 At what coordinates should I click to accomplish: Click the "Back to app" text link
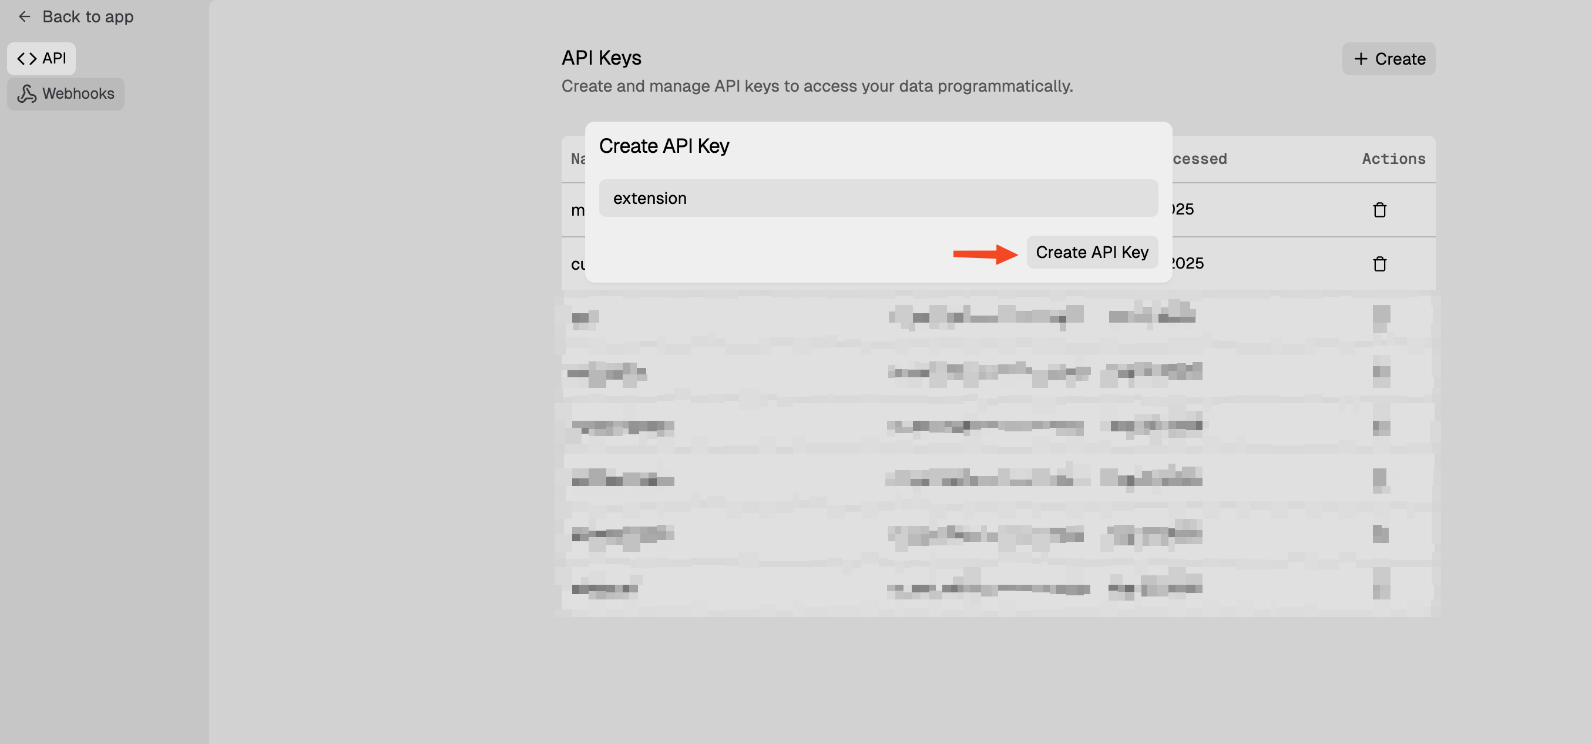pyautogui.click(x=88, y=16)
